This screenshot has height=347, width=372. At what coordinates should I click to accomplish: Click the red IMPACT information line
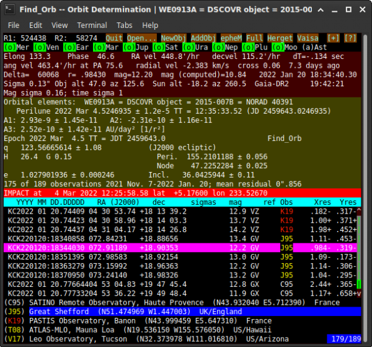click(182, 193)
